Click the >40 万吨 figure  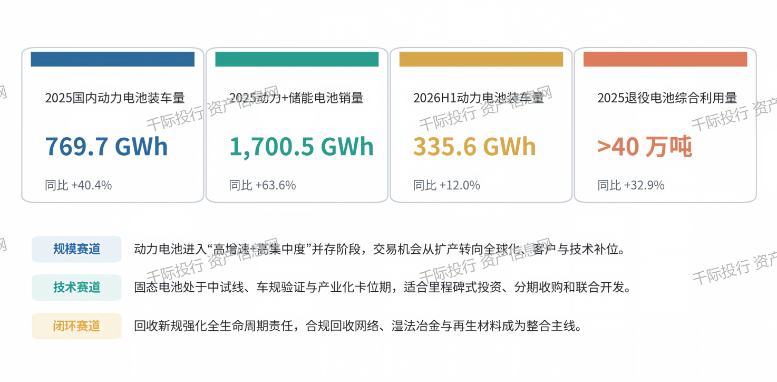[644, 147]
